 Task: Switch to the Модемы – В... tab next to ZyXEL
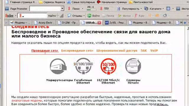point(139,22)
